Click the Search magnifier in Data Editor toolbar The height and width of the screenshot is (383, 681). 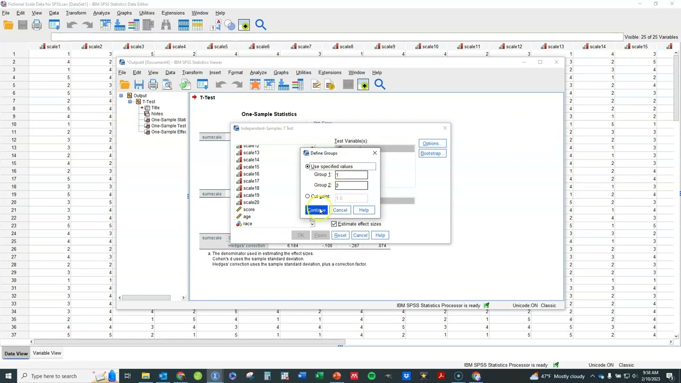261,24
